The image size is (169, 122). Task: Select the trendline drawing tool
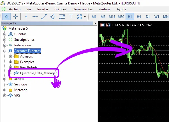[x=44, y=17]
